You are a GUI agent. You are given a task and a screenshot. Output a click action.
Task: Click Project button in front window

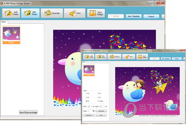click(177, 59)
